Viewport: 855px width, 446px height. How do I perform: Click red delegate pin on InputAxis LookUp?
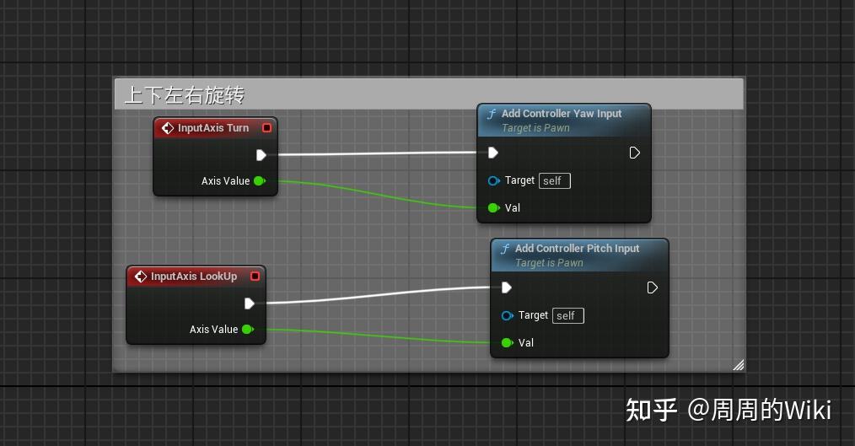click(x=255, y=277)
